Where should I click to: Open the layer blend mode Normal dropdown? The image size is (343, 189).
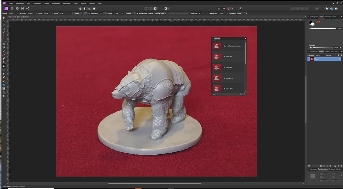pos(330,55)
